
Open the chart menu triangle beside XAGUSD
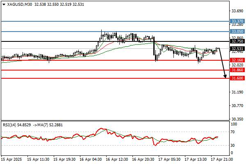click(4, 5)
